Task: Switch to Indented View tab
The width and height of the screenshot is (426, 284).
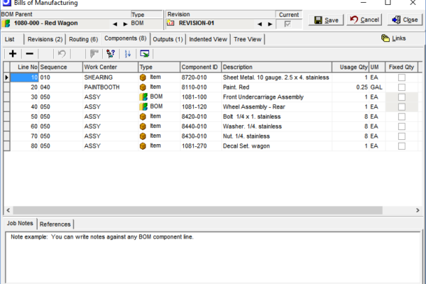Action: 208,39
